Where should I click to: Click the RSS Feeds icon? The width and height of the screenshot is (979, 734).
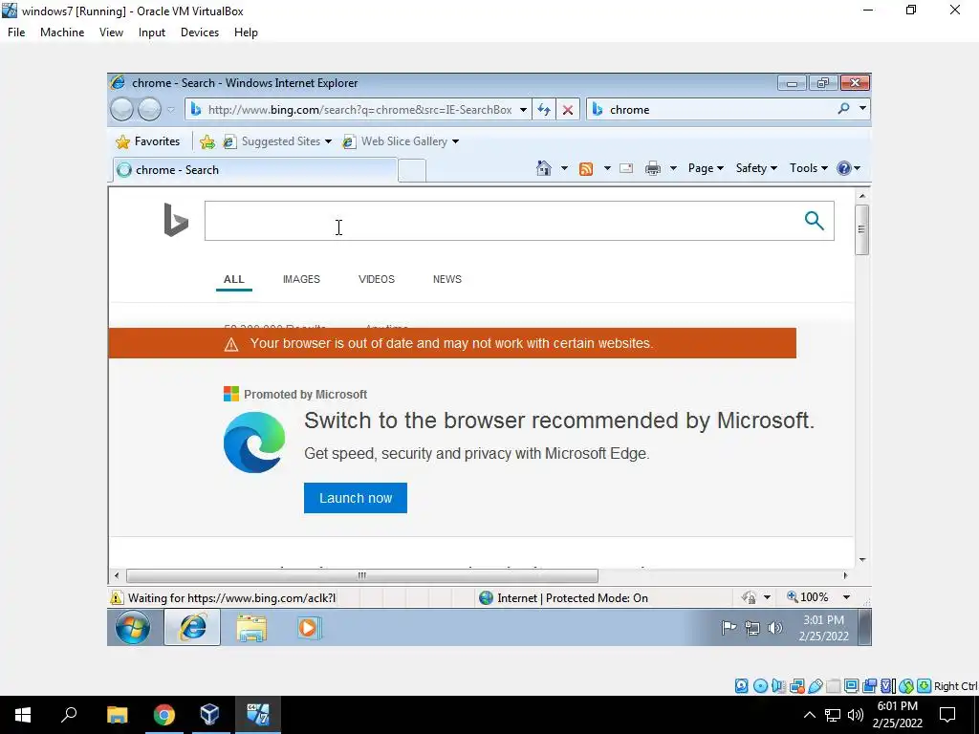[x=586, y=168]
